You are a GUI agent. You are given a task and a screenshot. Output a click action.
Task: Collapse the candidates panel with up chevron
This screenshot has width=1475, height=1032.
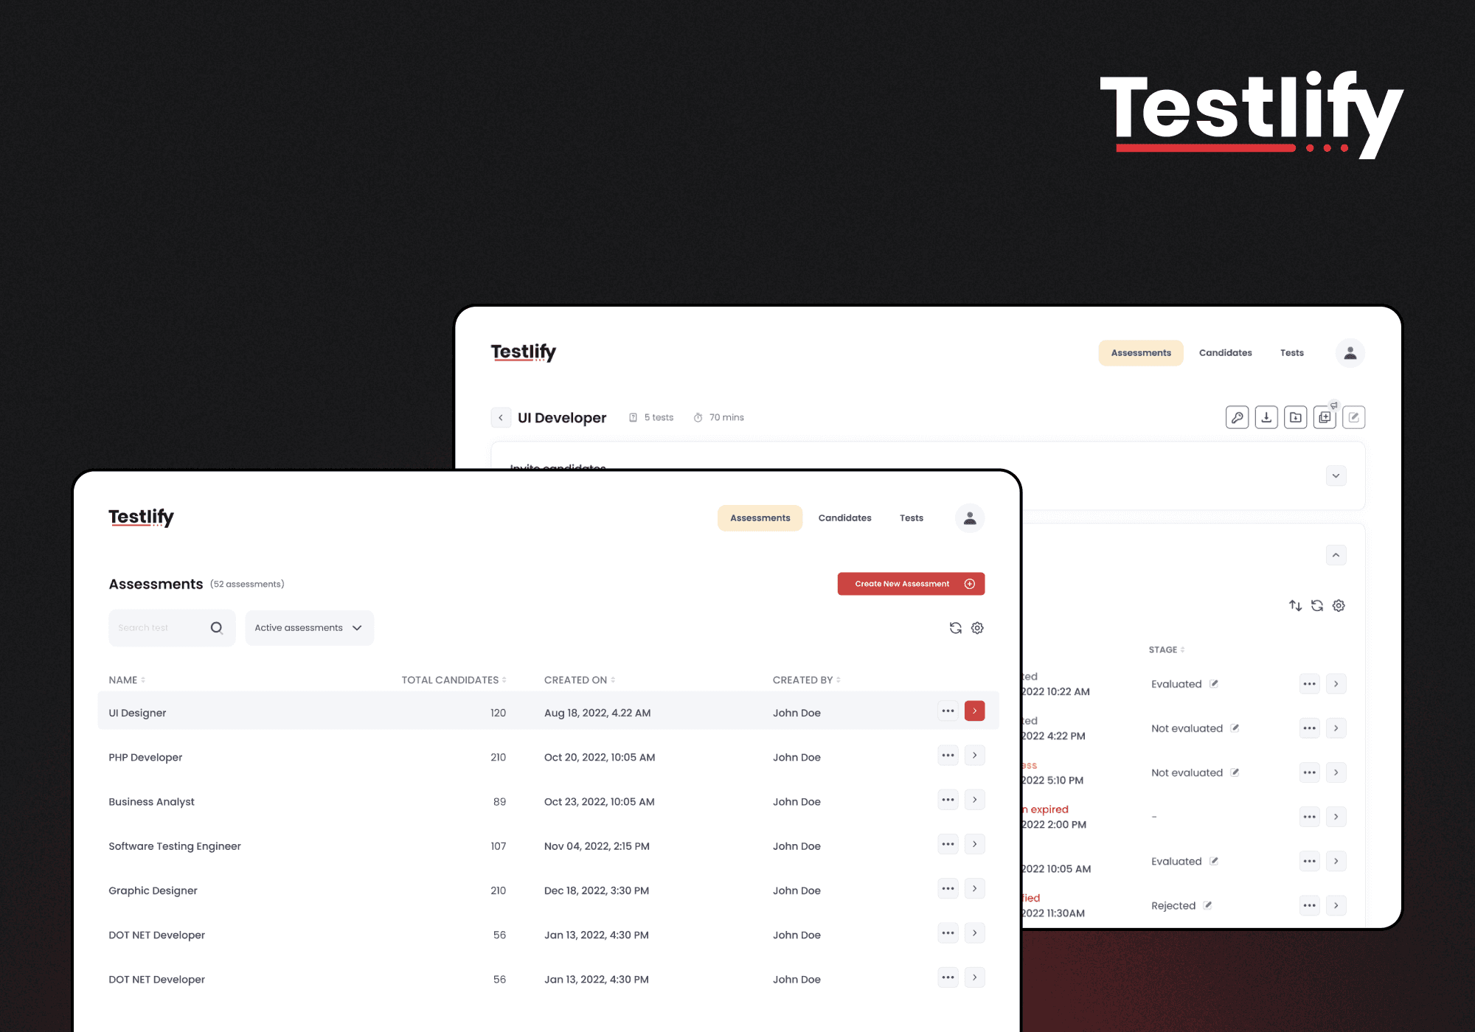(x=1336, y=555)
